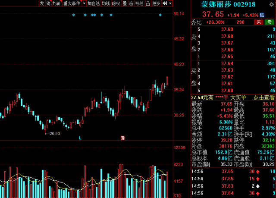Open the settings gear icon
This screenshot has width=276, height=198.
coord(272,4)
